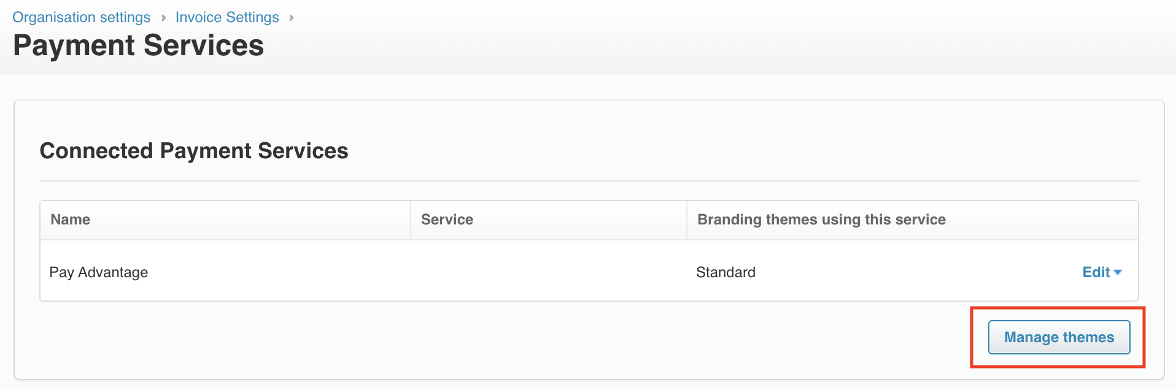
Task: Click the Connected Payment Services heading
Action: [194, 151]
